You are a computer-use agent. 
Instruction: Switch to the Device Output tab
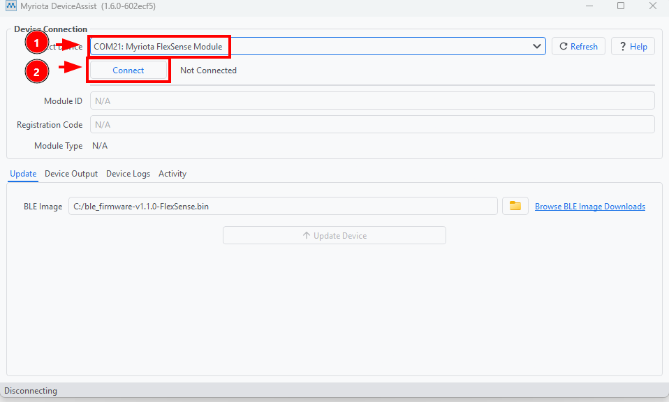[71, 174]
